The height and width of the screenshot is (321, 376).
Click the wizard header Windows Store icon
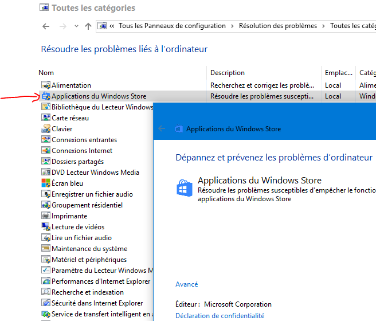pos(179,129)
